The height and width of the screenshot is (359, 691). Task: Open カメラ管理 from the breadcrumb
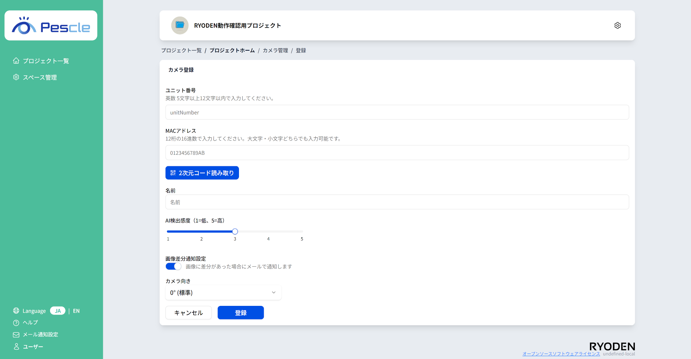click(275, 50)
